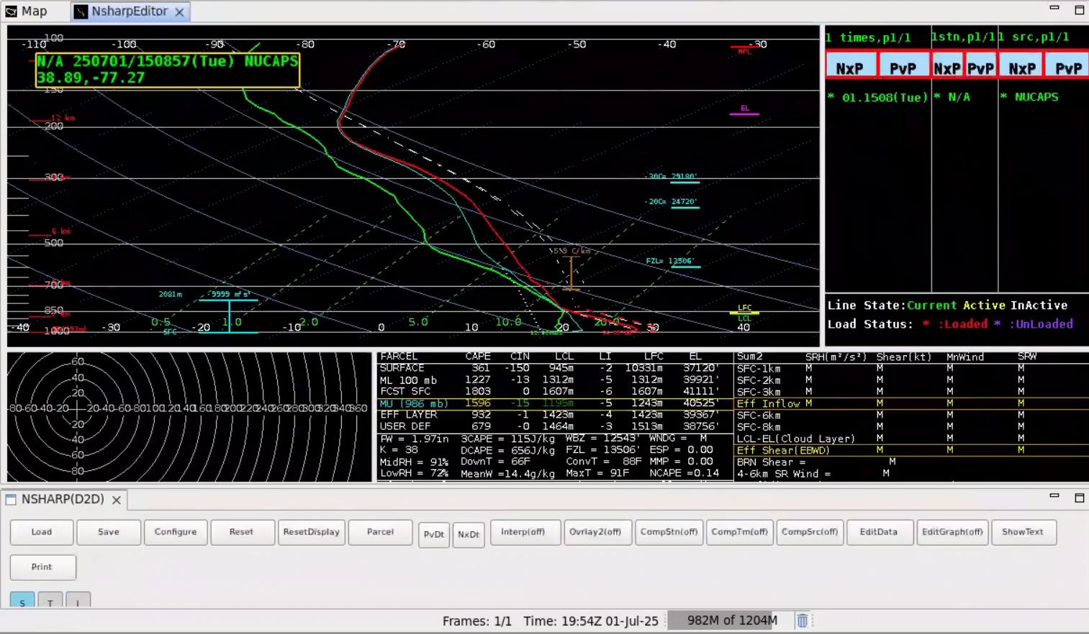Screen dimensions: 1089x634
Task: Maximize the NsharpEditor pane
Action: [x=1079, y=10]
